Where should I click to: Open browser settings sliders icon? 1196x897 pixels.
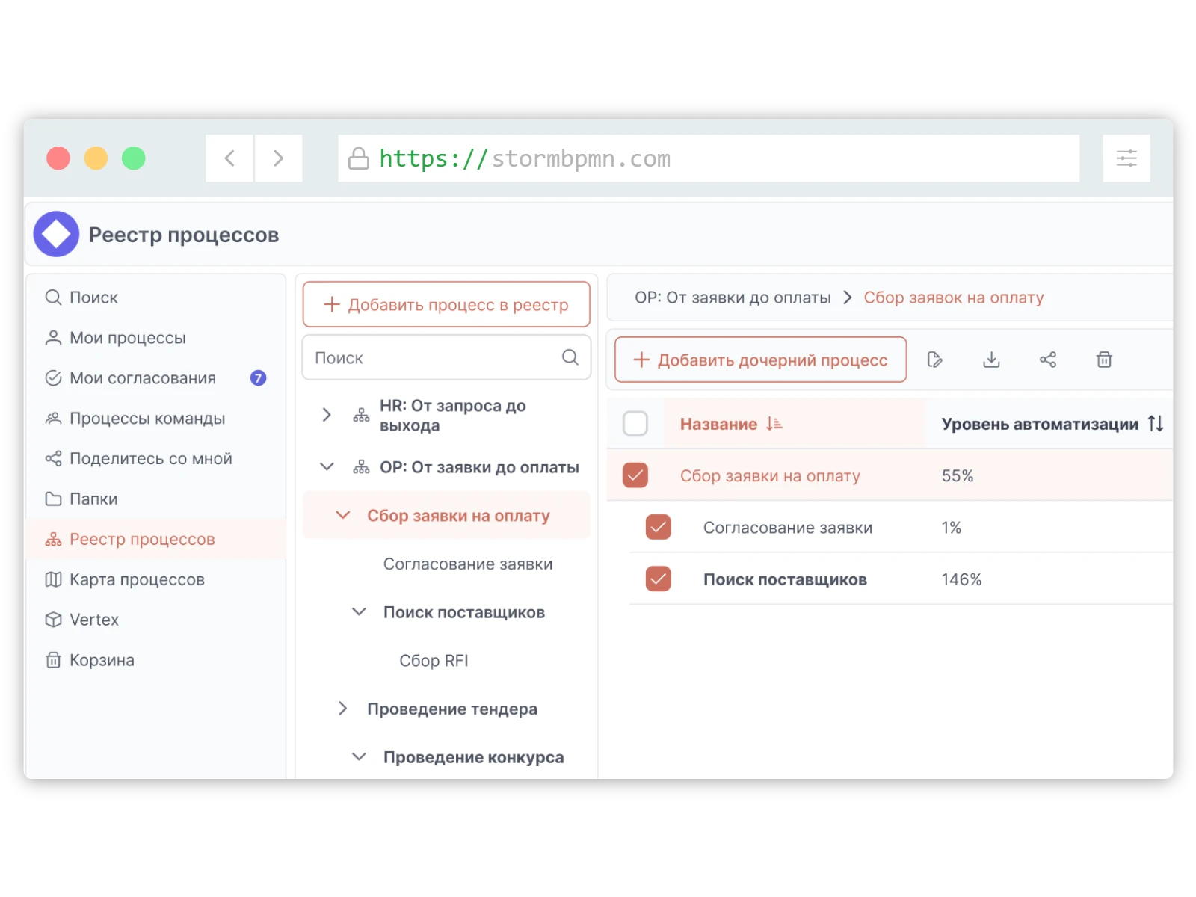click(x=1126, y=158)
